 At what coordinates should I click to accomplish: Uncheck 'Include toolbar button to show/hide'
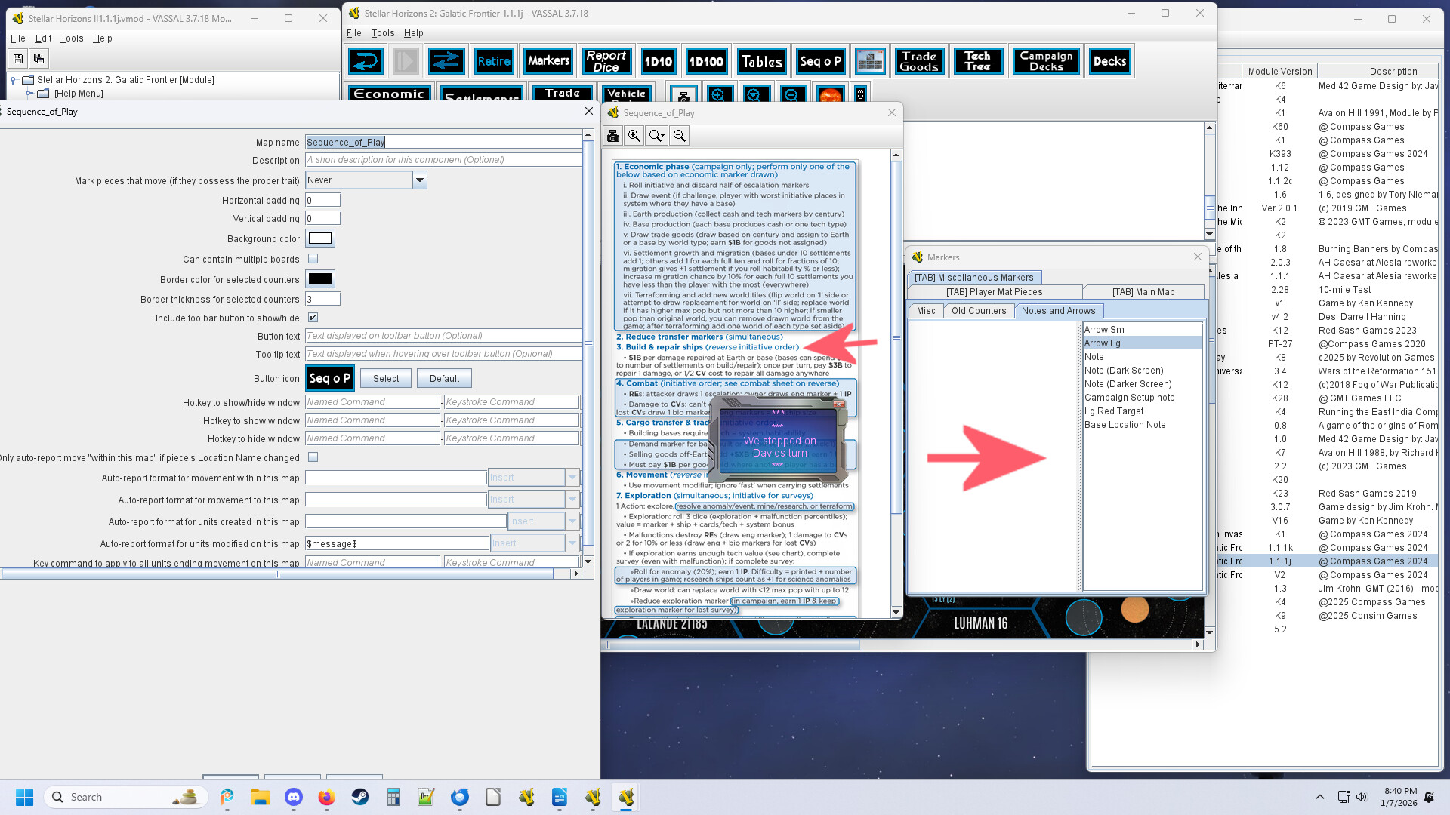pos(313,318)
